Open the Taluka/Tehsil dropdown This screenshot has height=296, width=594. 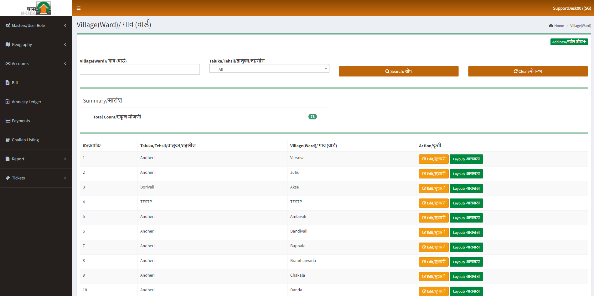click(269, 69)
